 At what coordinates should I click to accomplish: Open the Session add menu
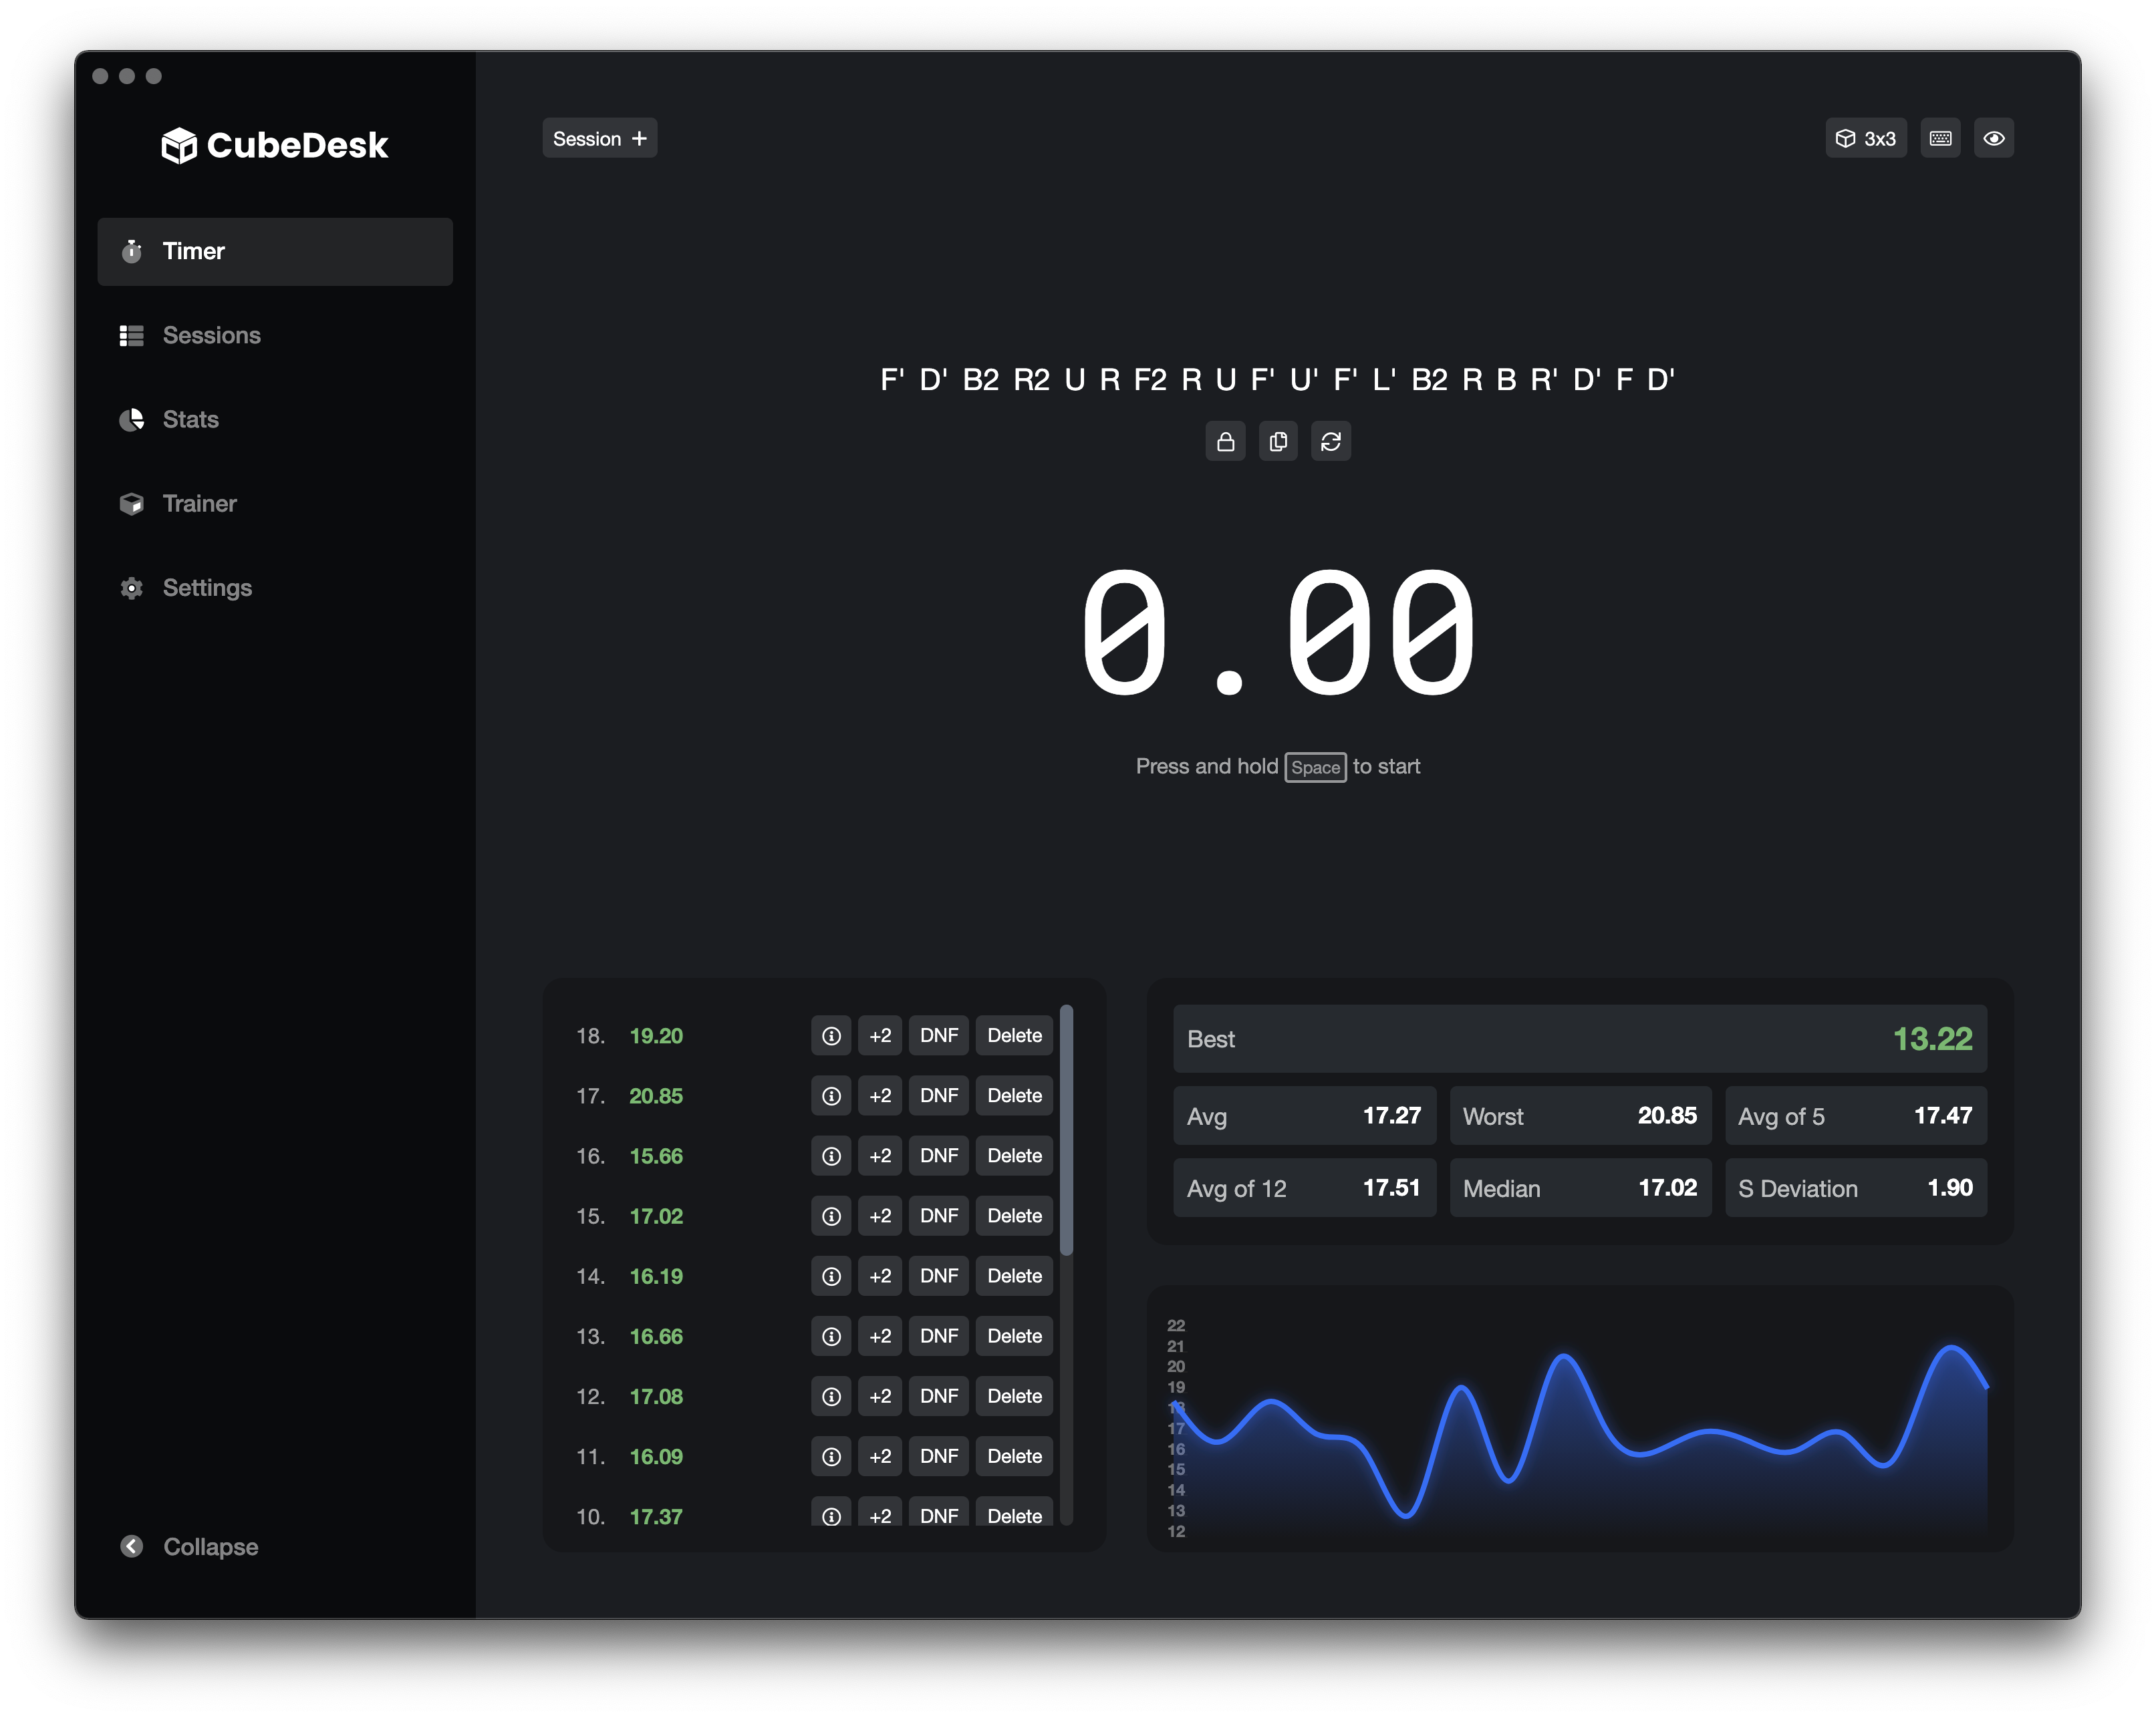[x=599, y=139]
